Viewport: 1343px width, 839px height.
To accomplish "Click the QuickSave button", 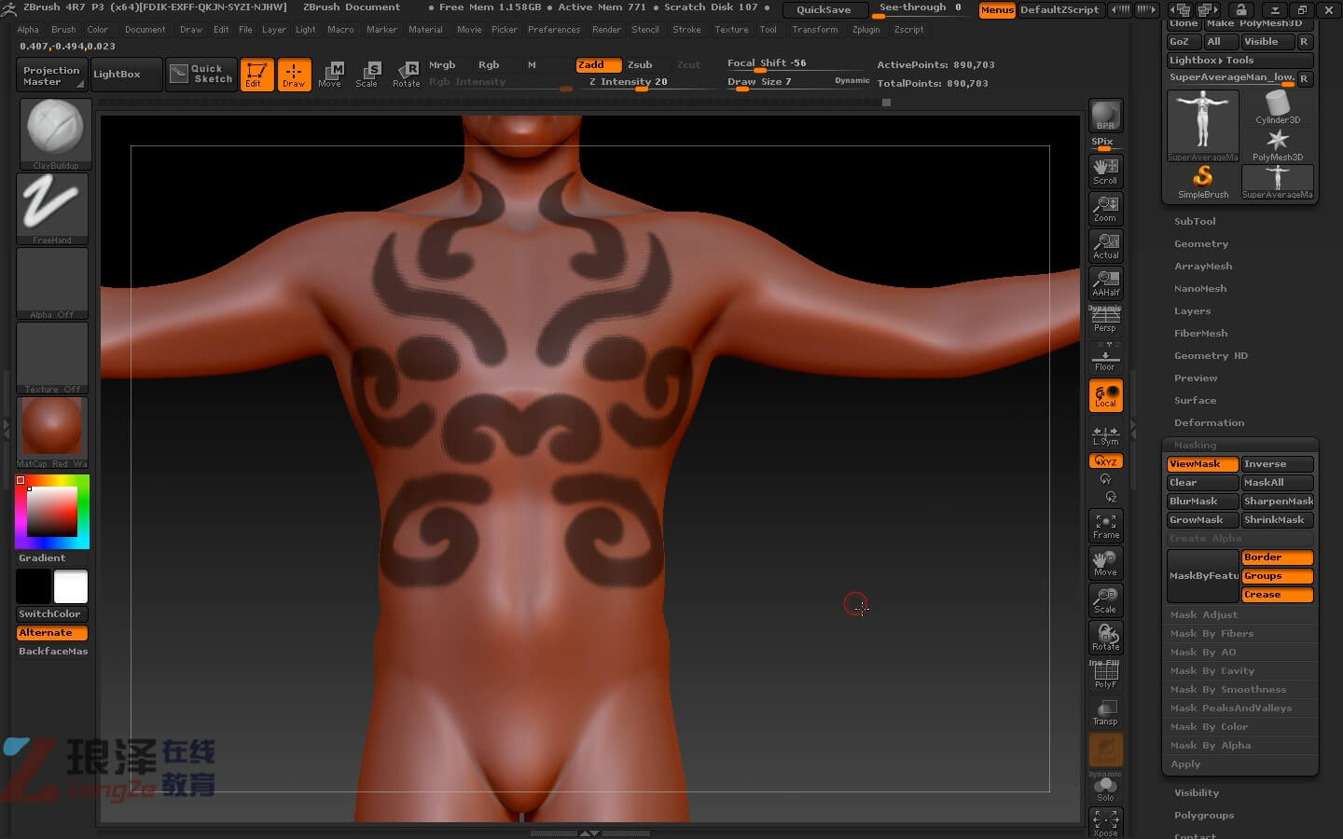I will [x=824, y=9].
